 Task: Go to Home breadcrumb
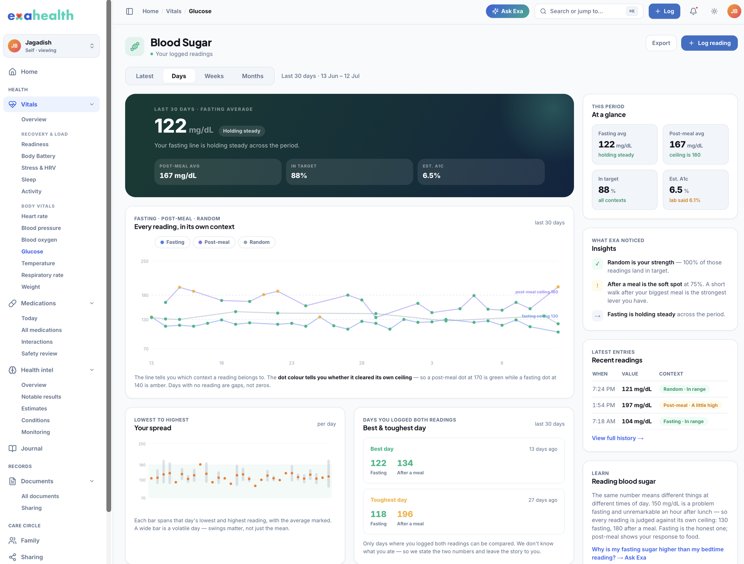tap(150, 11)
